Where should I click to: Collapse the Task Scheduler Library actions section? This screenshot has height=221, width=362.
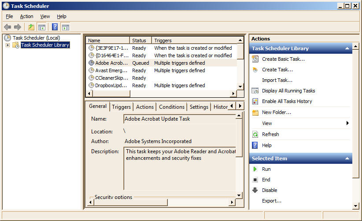(x=347, y=48)
